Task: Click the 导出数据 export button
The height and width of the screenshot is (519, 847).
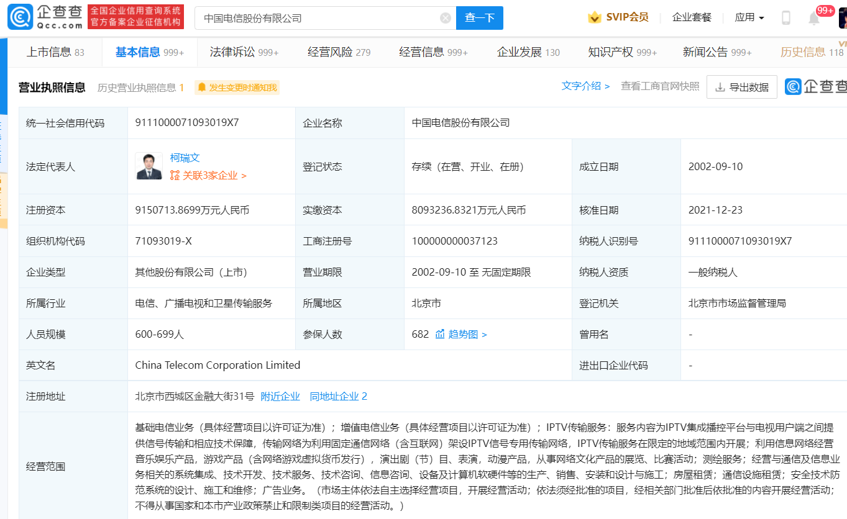Action: point(742,88)
